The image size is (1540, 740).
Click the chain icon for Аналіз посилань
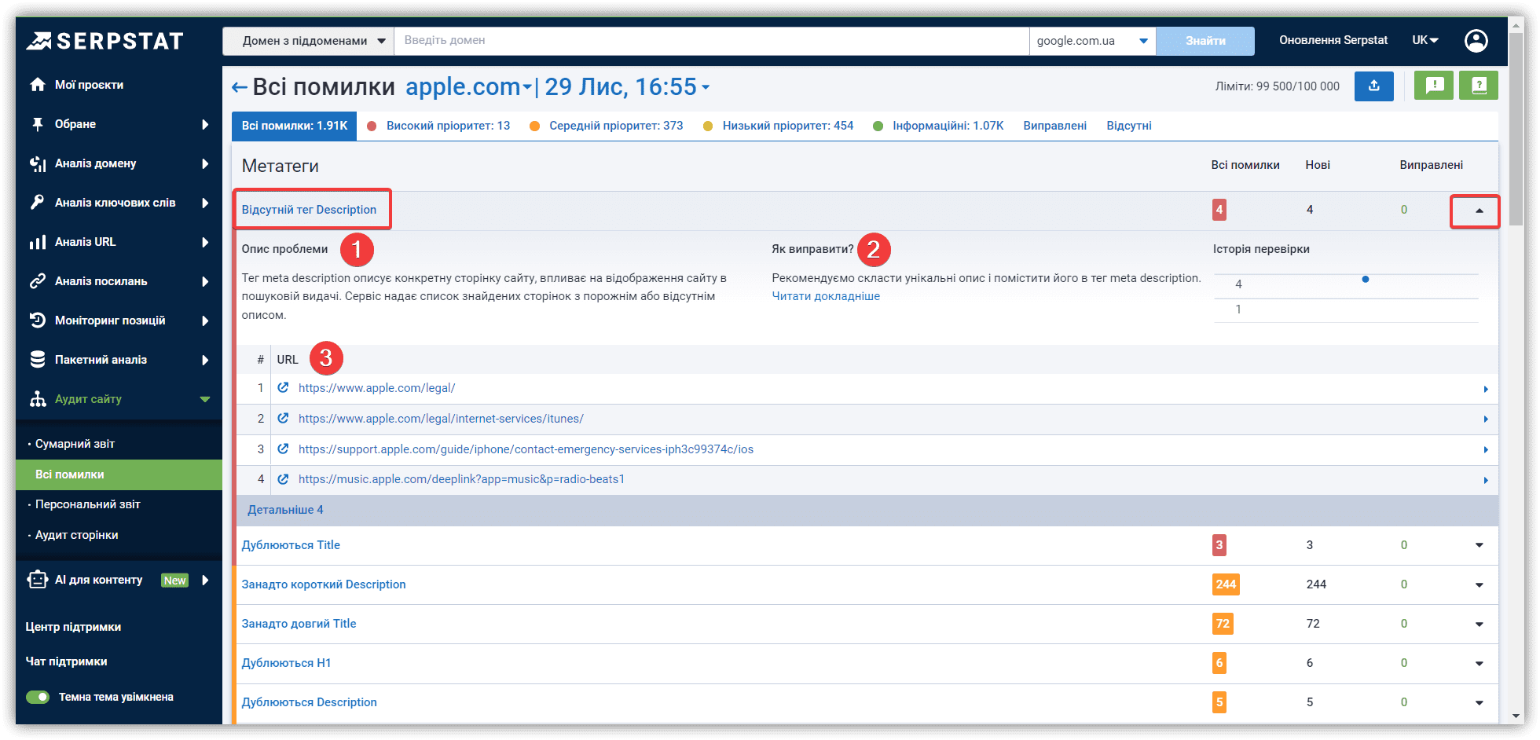tap(37, 281)
